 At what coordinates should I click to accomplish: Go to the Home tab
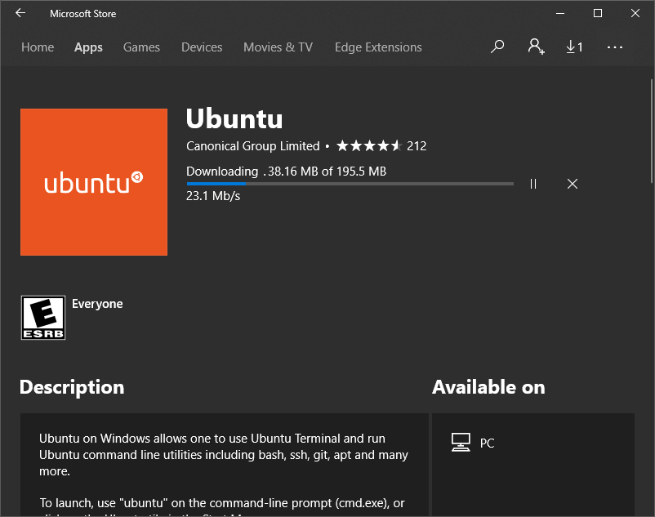[x=38, y=47]
